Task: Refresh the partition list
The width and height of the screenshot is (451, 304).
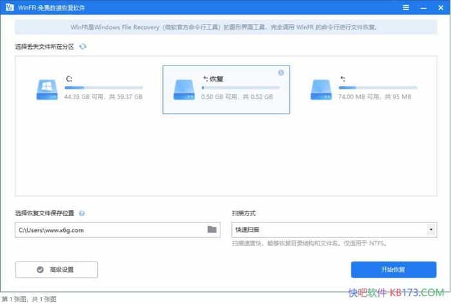Action: (x=82, y=47)
